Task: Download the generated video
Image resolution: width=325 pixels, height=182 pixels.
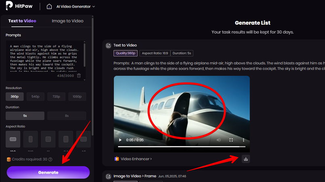Action: (246, 159)
